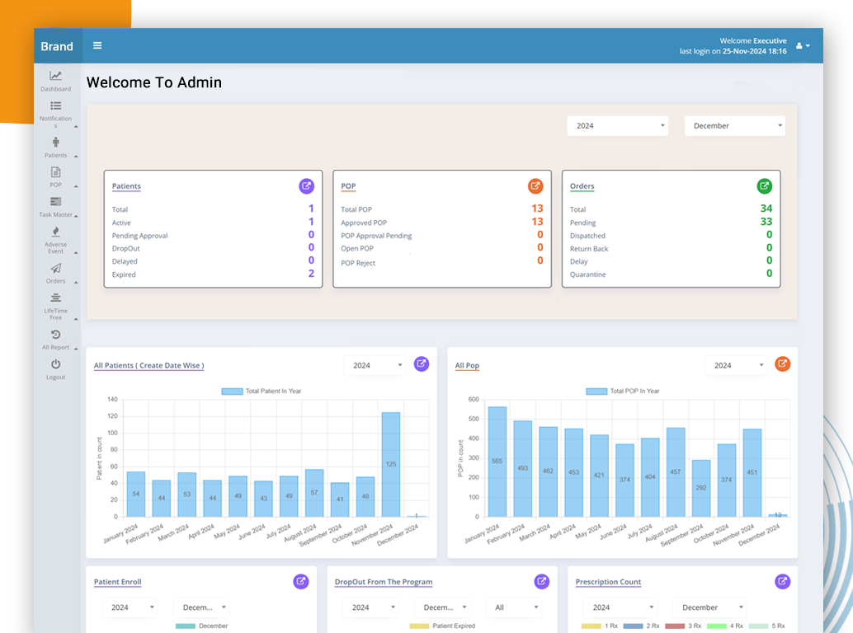This screenshot has height=633, width=853.
Task: Toggle the 1 Rx legend item
Action: pyautogui.click(x=600, y=626)
